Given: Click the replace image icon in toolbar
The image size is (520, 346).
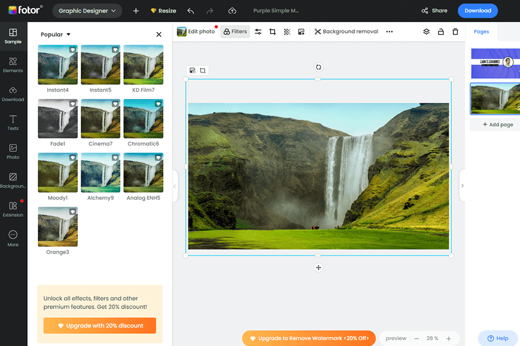Looking at the screenshot, I should (x=301, y=31).
